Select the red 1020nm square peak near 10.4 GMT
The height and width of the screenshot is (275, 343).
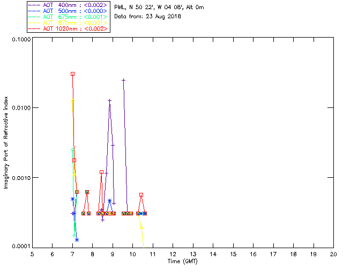point(141,195)
